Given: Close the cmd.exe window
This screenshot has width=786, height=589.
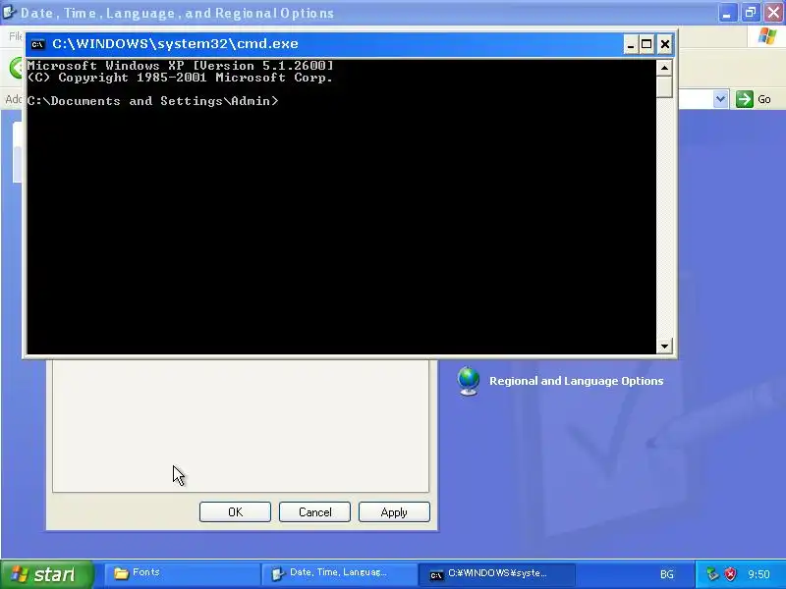Looking at the screenshot, I should click(665, 44).
